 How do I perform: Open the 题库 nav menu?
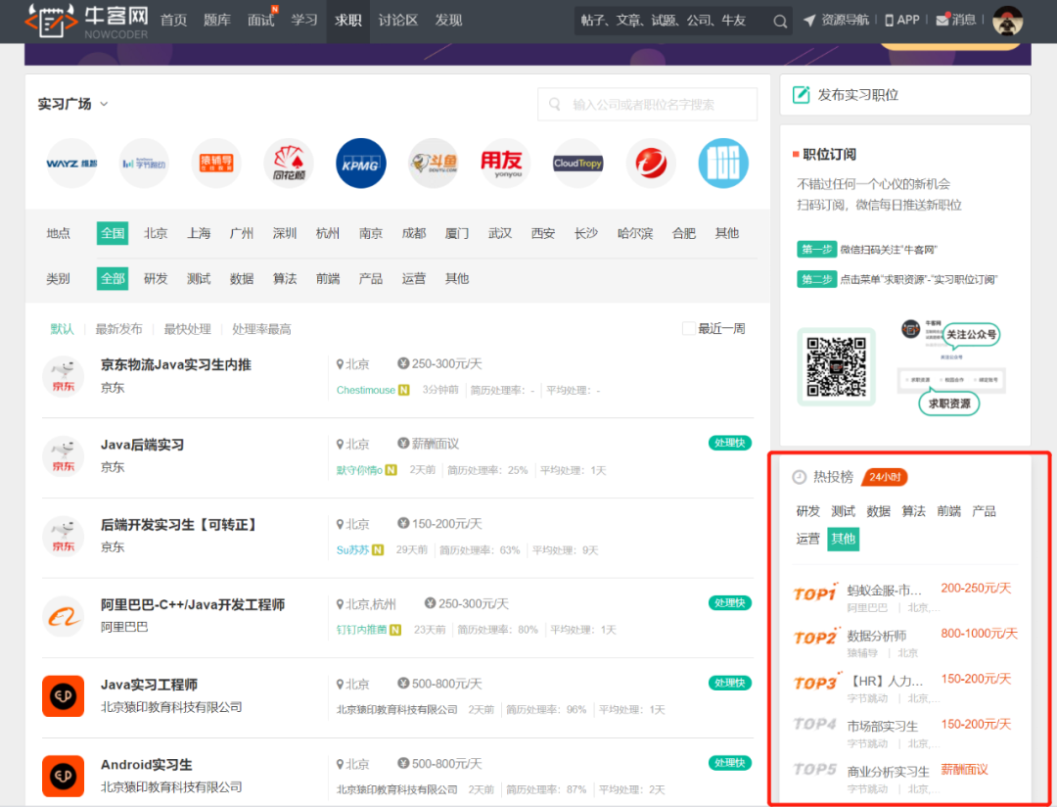[217, 21]
